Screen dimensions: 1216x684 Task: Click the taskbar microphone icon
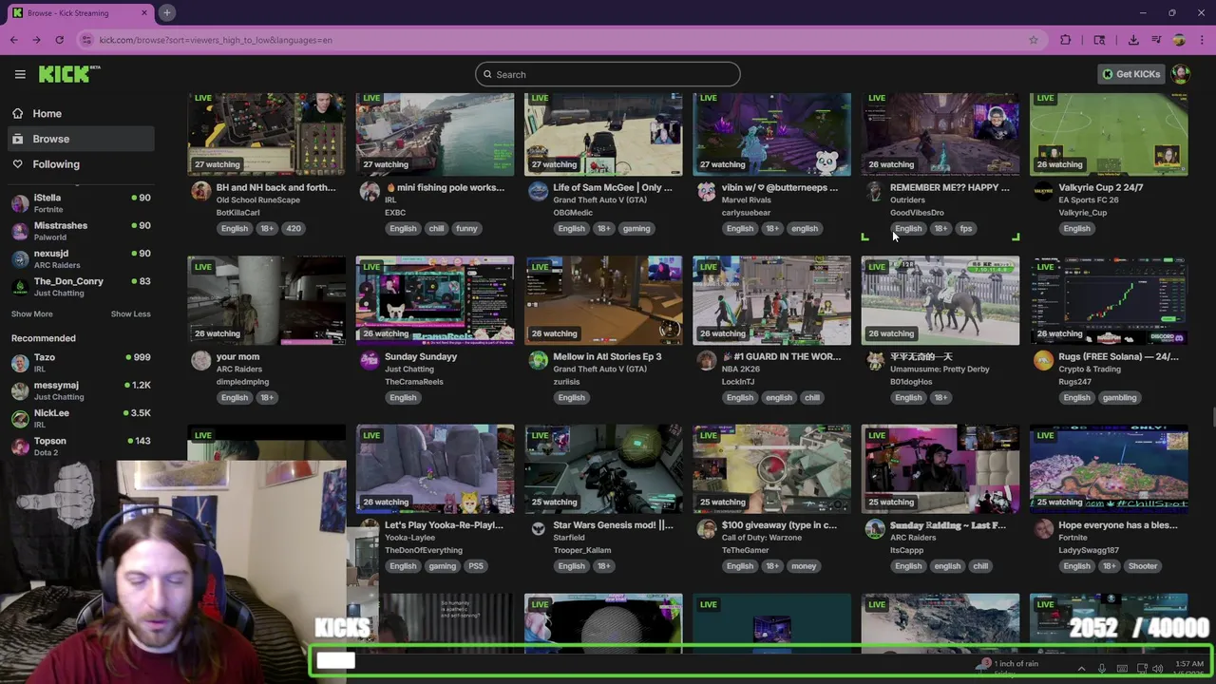[x=1102, y=669]
